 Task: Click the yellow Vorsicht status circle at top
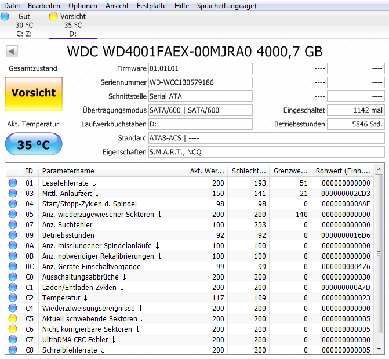click(53, 16)
